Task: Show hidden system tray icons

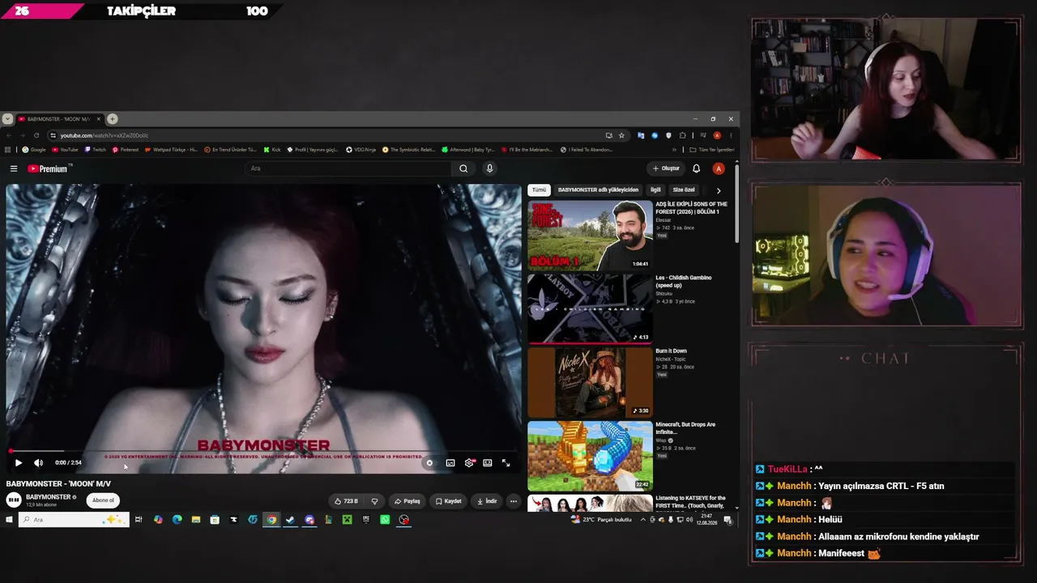Action: point(642,520)
